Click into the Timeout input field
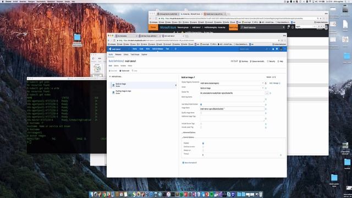Viewport: 352px width, 198px height. click(240, 155)
